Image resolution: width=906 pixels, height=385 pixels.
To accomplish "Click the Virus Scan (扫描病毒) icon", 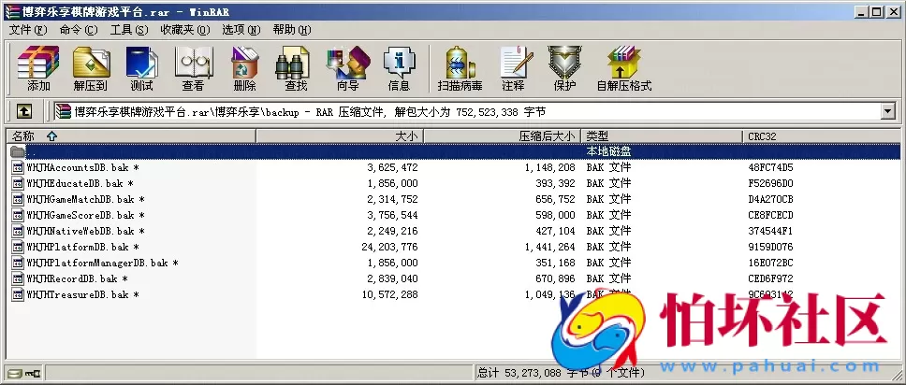I will [460, 69].
